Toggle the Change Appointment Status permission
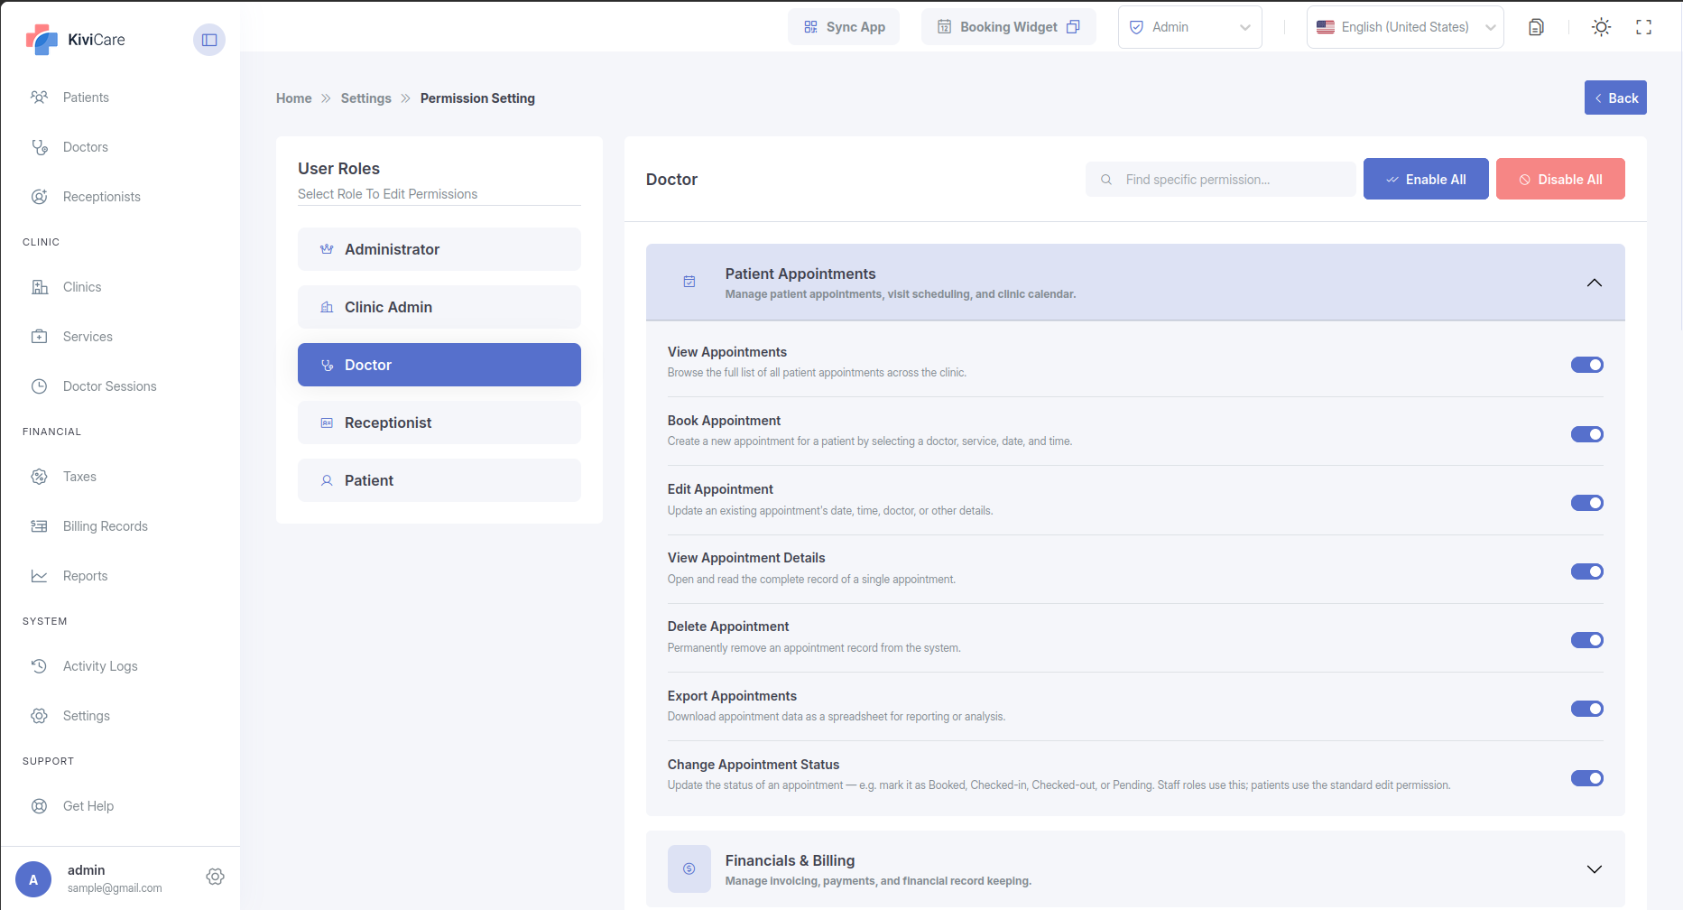This screenshot has height=910, width=1683. pos(1586,778)
